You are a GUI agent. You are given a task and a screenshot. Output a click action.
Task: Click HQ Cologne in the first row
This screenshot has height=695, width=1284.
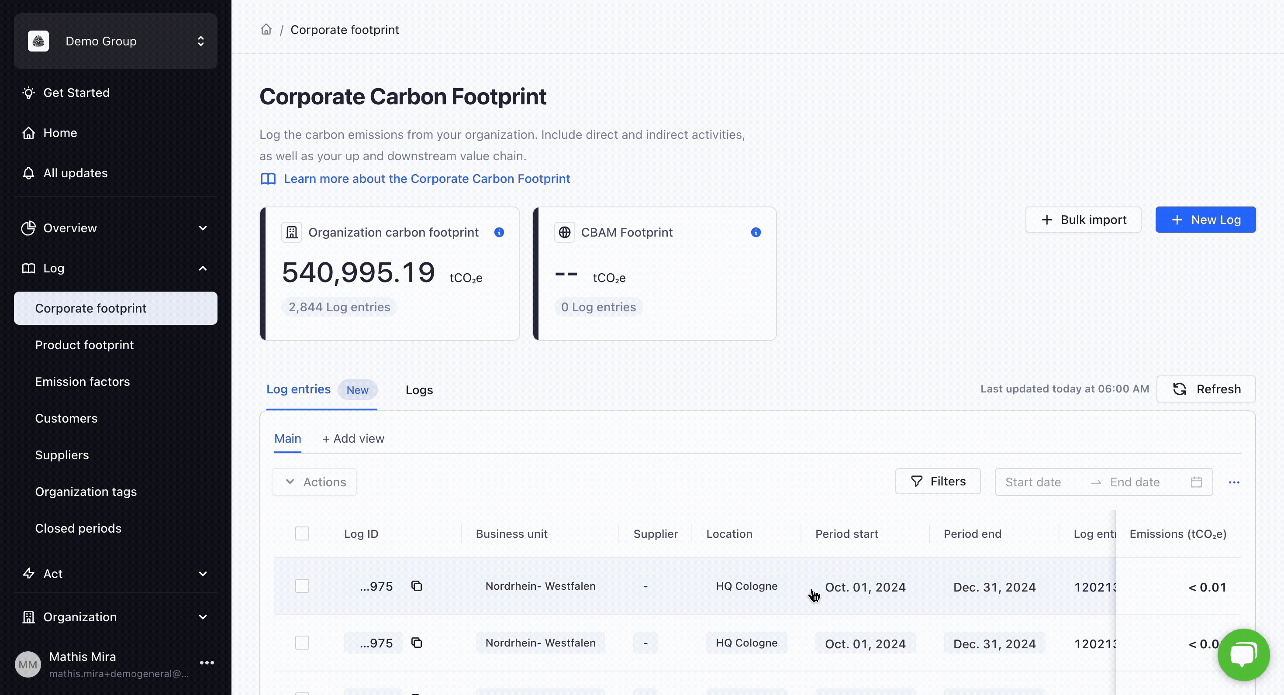pos(746,586)
